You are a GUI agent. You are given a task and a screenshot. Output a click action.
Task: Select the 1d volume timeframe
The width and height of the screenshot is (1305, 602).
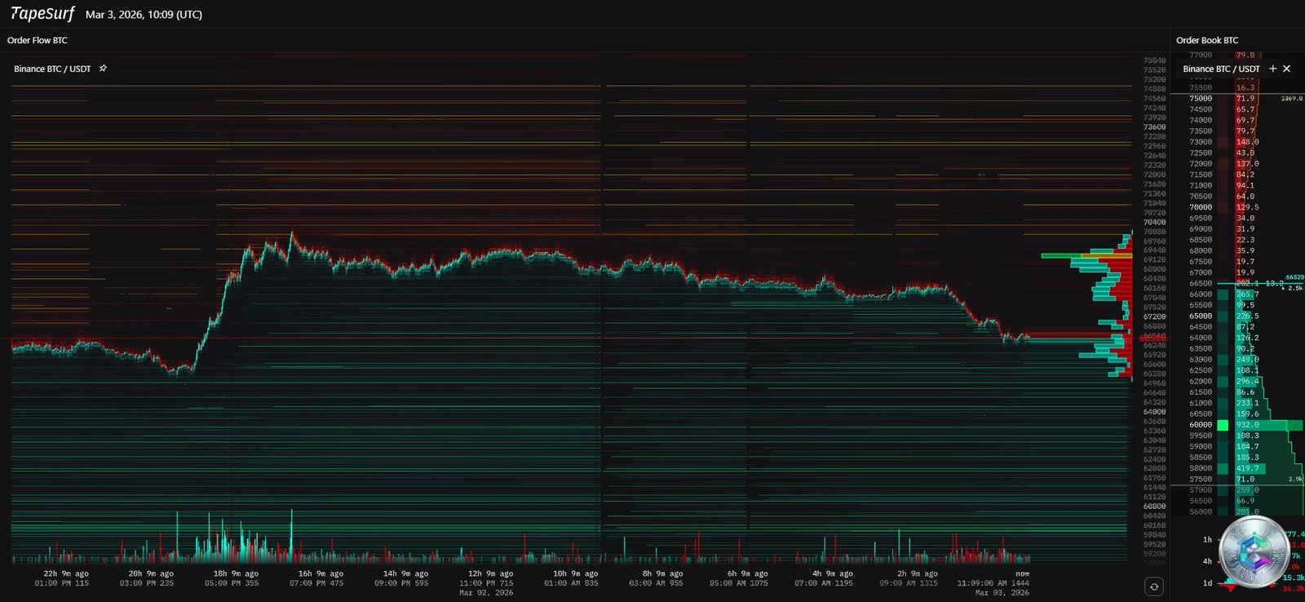1207,583
